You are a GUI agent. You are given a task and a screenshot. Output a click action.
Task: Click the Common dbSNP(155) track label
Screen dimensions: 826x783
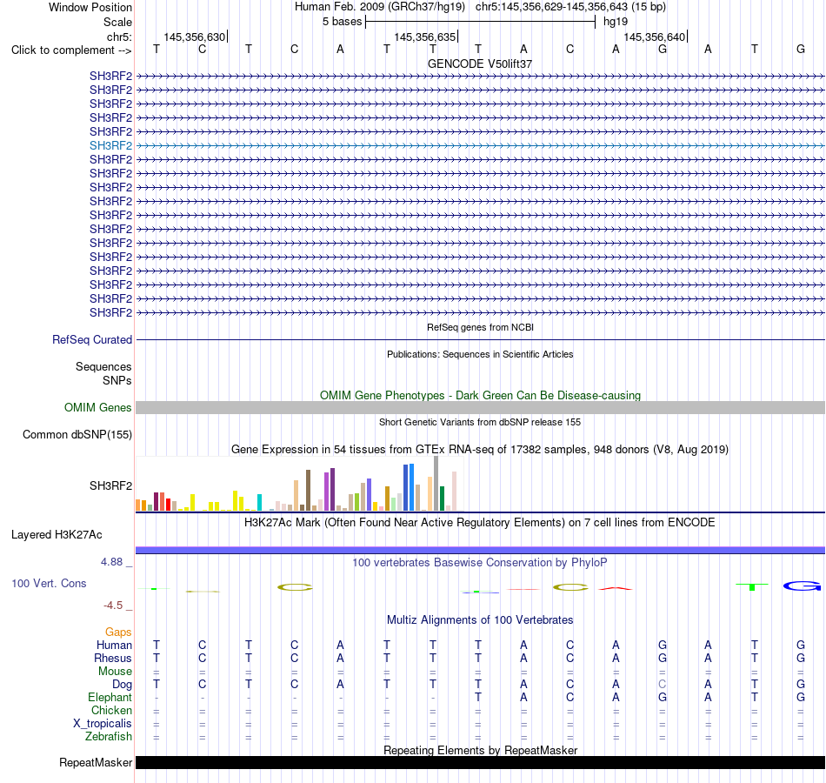(x=77, y=434)
